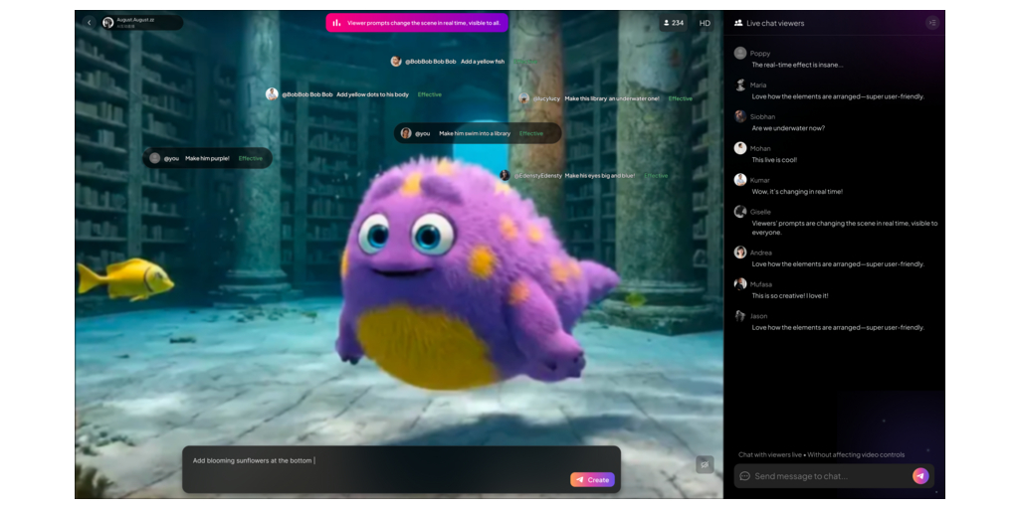Toggle HD video quality
The width and height of the screenshot is (1019, 509).
pos(705,23)
